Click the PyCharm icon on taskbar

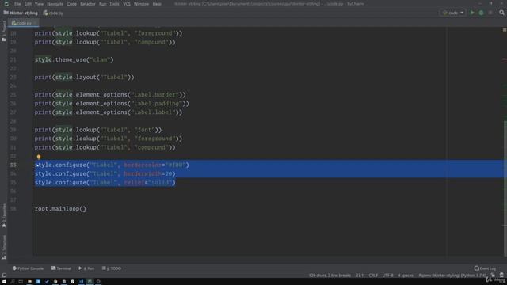pyautogui.click(x=90, y=282)
